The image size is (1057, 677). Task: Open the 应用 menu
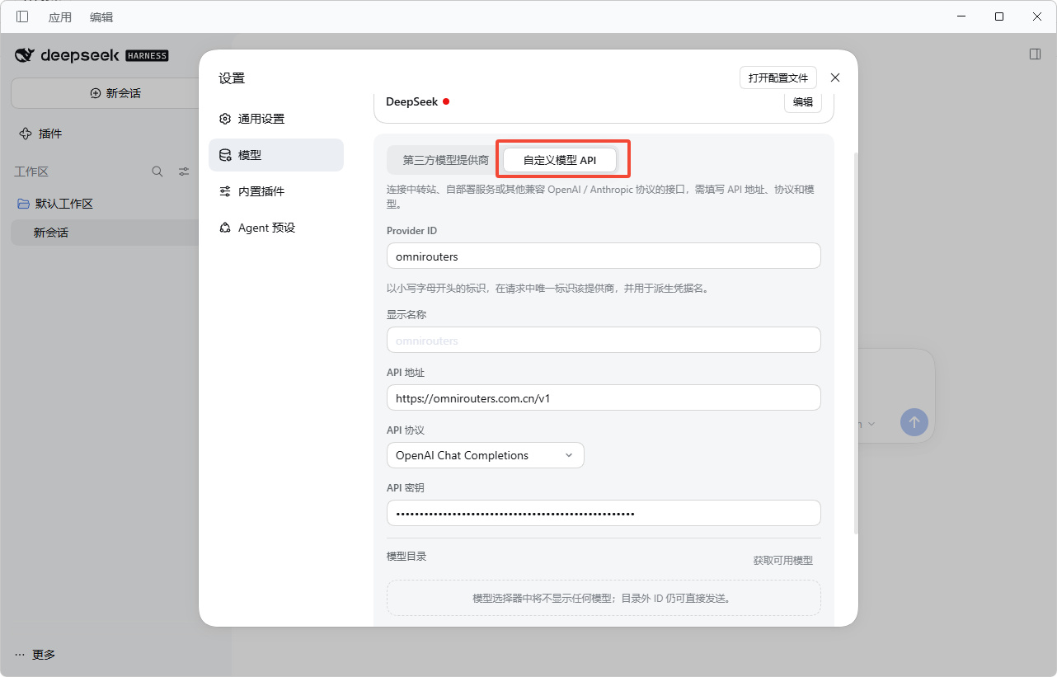pos(60,17)
